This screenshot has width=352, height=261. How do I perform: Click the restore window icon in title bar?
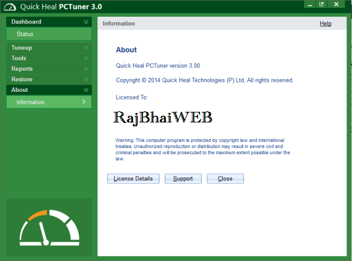321,4
